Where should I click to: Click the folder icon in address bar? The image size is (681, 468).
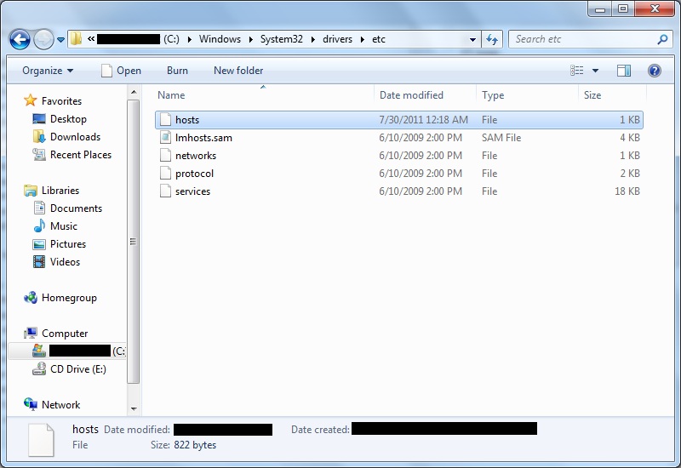point(76,39)
